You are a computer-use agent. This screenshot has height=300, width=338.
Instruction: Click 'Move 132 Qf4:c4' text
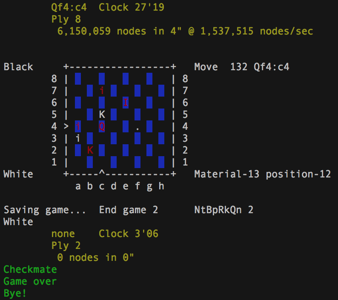click(x=242, y=67)
